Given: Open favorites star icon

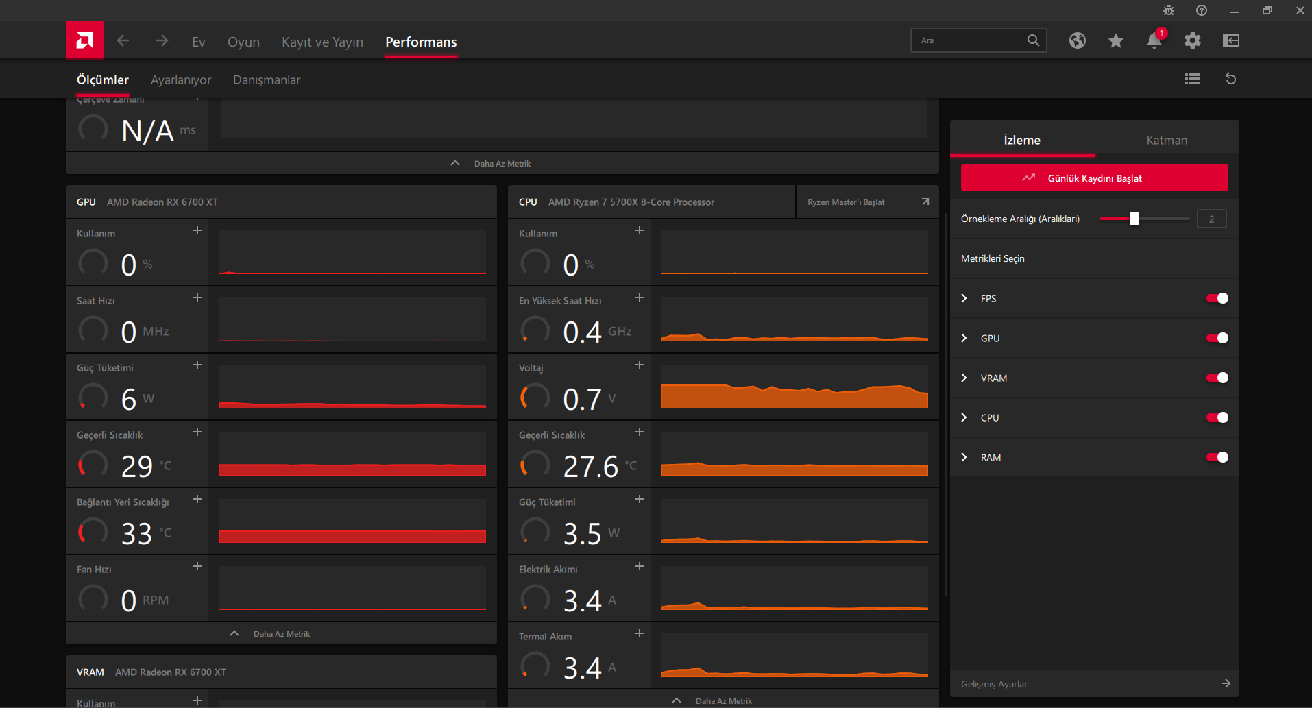Looking at the screenshot, I should click(x=1115, y=41).
